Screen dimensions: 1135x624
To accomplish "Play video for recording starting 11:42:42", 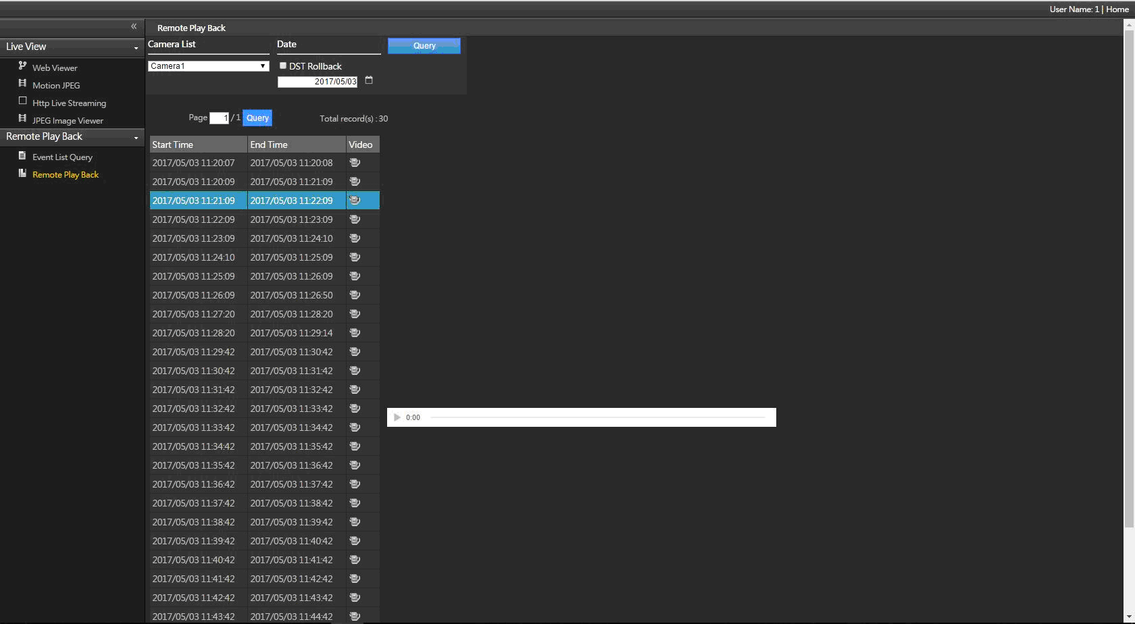I will pyautogui.click(x=355, y=598).
